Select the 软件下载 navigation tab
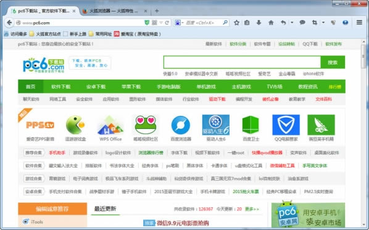 tap(60, 86)
